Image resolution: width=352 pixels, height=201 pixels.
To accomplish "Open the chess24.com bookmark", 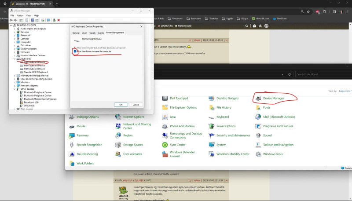I will [260, 18].
